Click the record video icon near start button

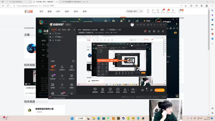(x=143, y=90)
